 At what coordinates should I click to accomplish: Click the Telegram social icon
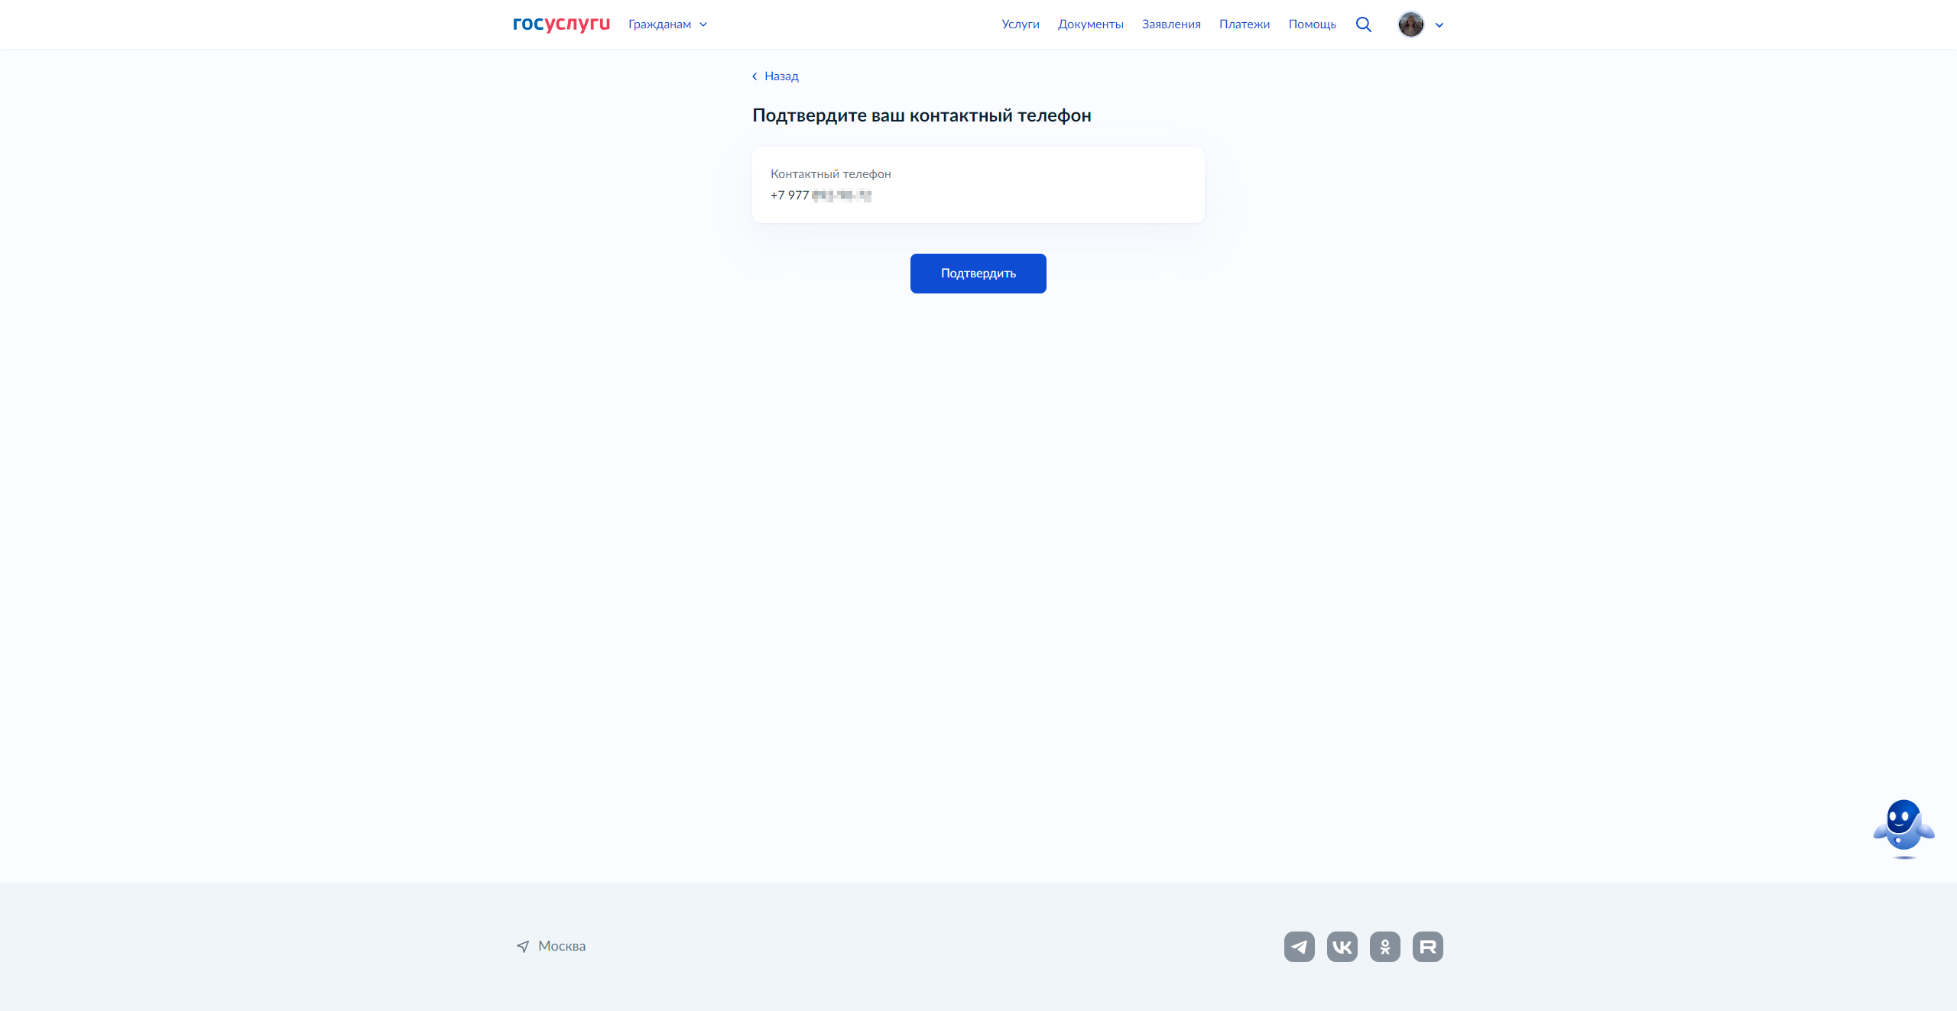(x=1298, y=947)
